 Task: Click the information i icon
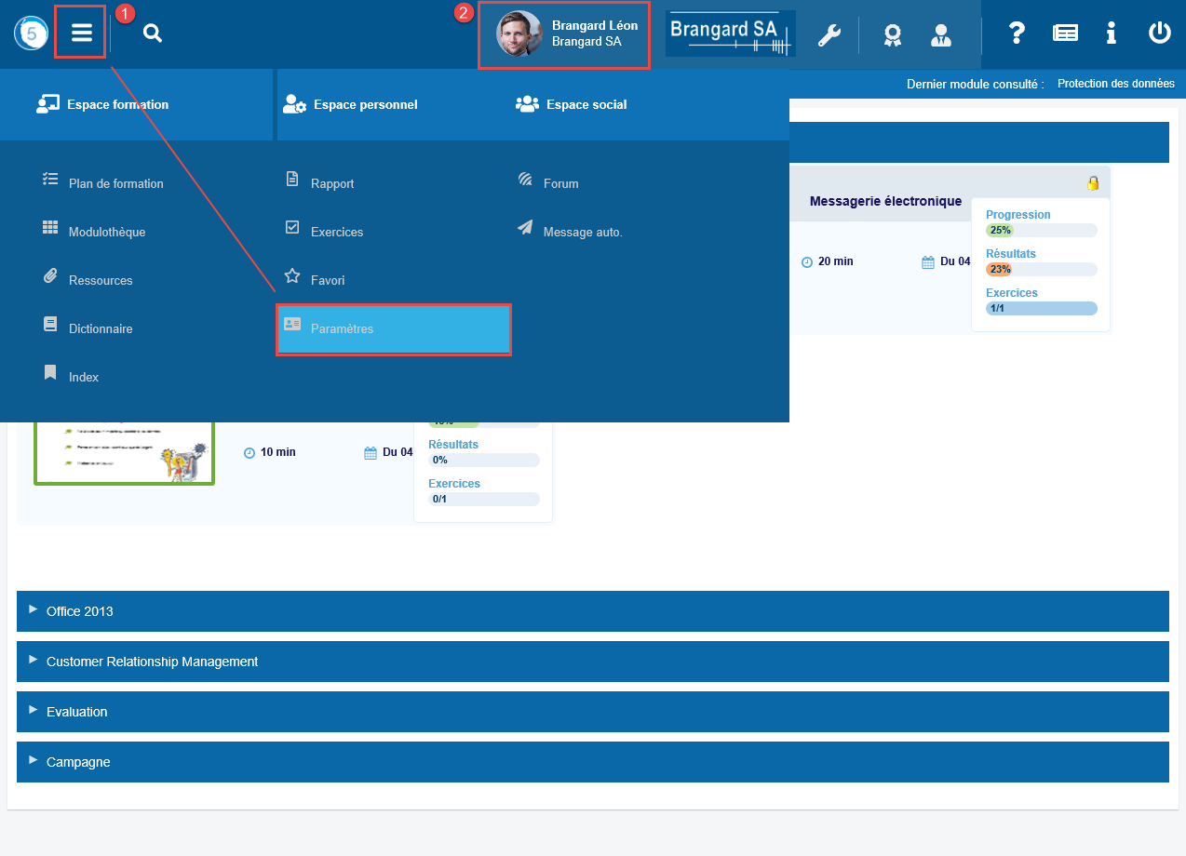[1111, 33]
